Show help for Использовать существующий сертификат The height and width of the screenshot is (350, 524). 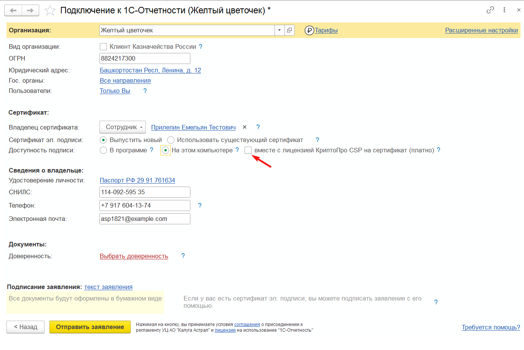pos(318,140)
